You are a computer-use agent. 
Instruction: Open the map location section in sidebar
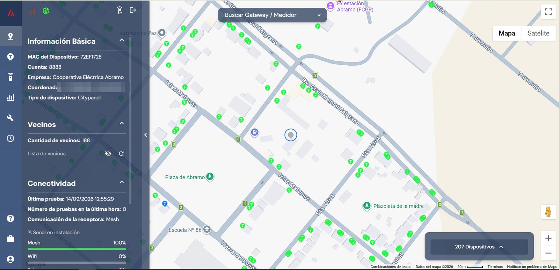[10, 36]
